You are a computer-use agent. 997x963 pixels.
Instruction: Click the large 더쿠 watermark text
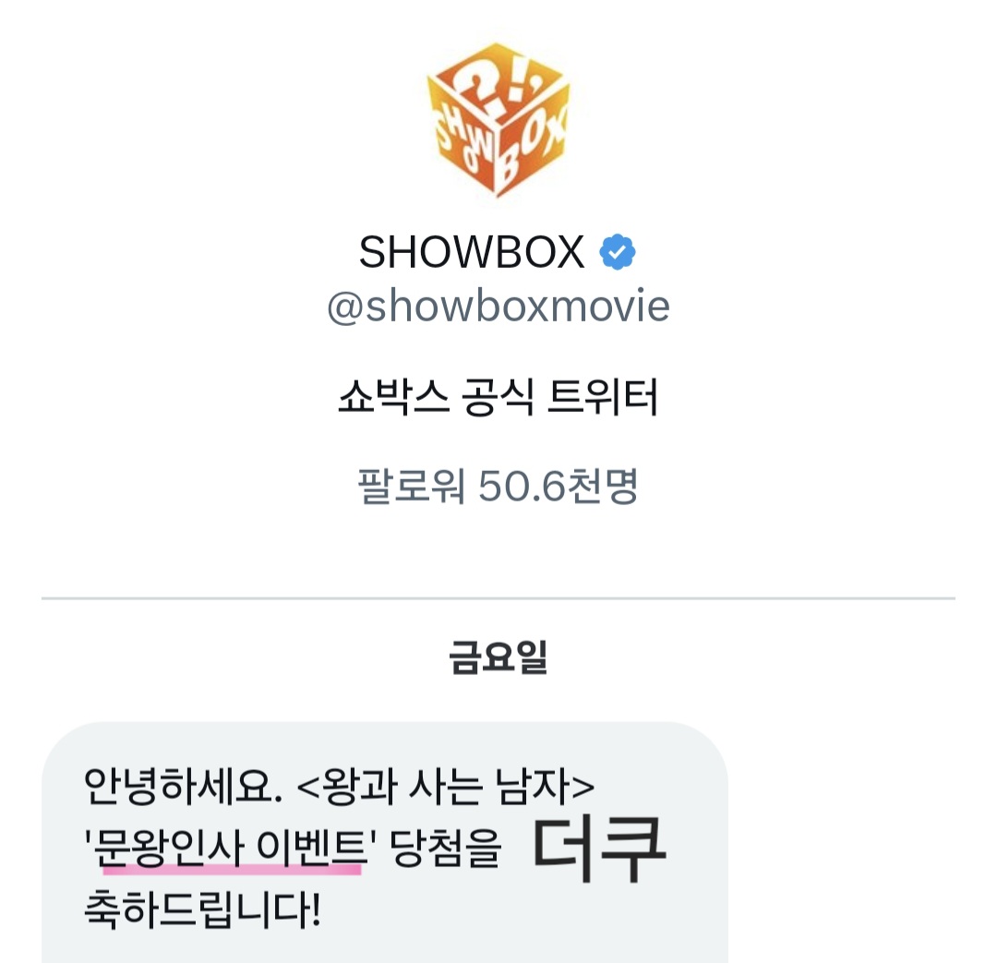pos(600,849)
